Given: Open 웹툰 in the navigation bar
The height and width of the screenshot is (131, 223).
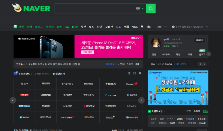Looking at the screenshot, I should tap(149, 27).
